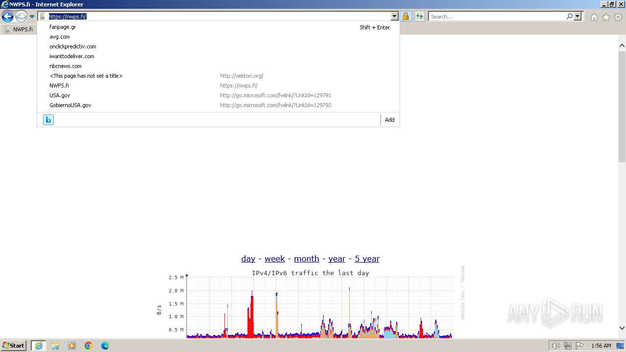Open the sektori.org history entry
Screen dimensions: 626x352
[218, 76]
